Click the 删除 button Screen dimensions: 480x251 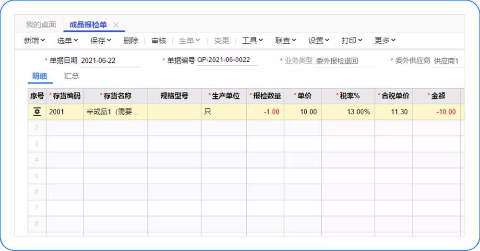coord(131,40)
